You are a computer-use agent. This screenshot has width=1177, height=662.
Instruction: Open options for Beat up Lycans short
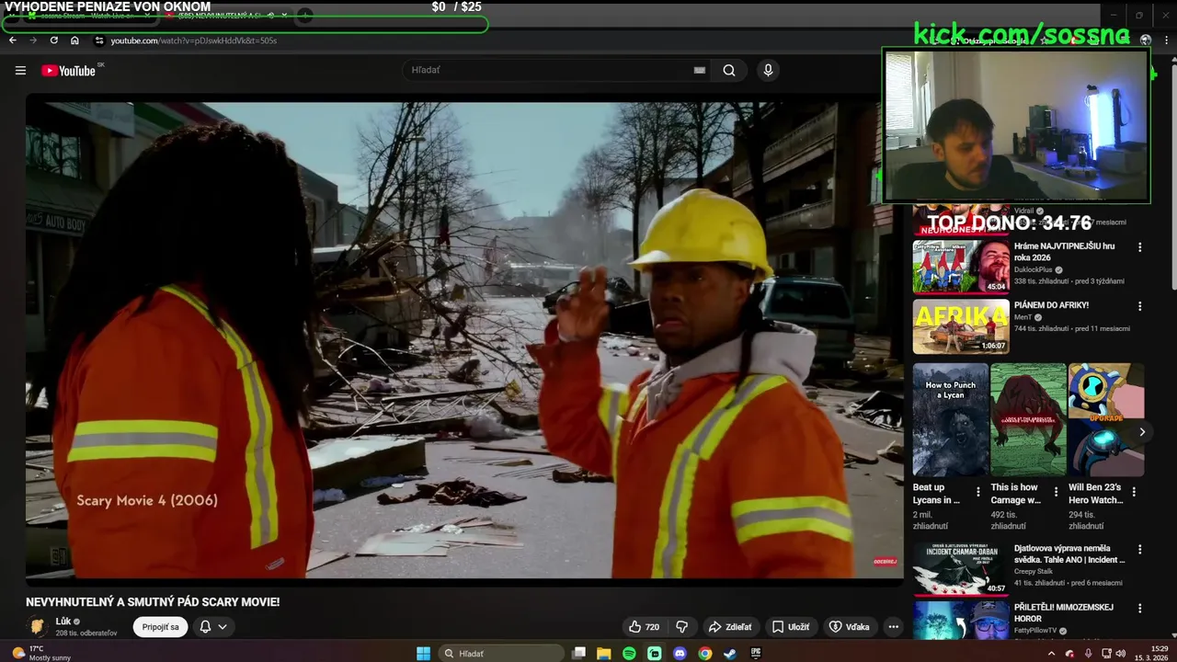tap(978, 493)
